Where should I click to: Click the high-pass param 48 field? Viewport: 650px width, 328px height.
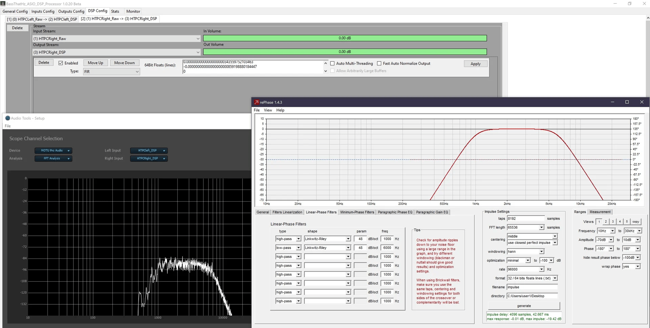pyautogui.click(x=360, y=239)
